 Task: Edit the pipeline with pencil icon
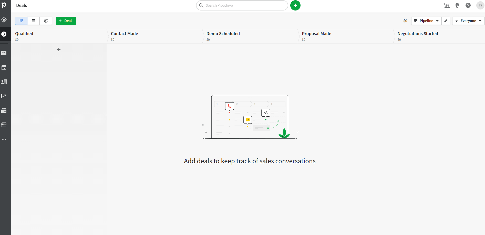[x=446, y=21]
